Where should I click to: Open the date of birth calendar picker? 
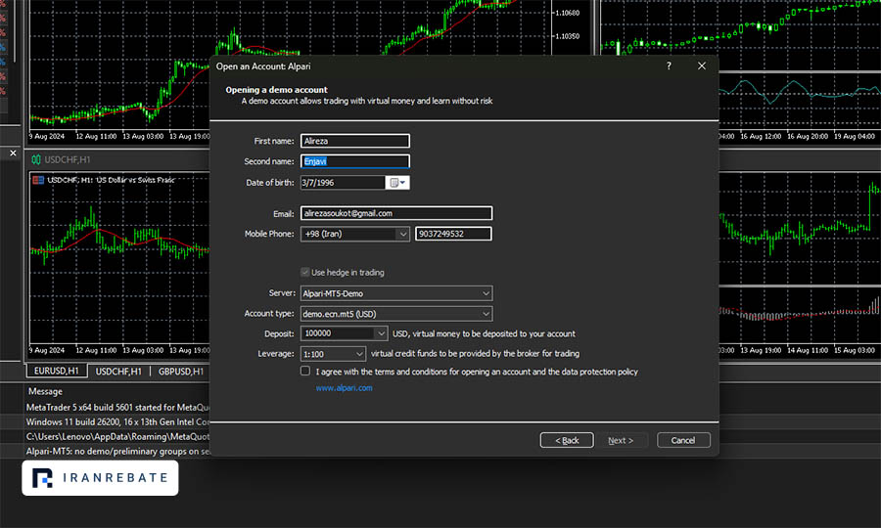397,183
